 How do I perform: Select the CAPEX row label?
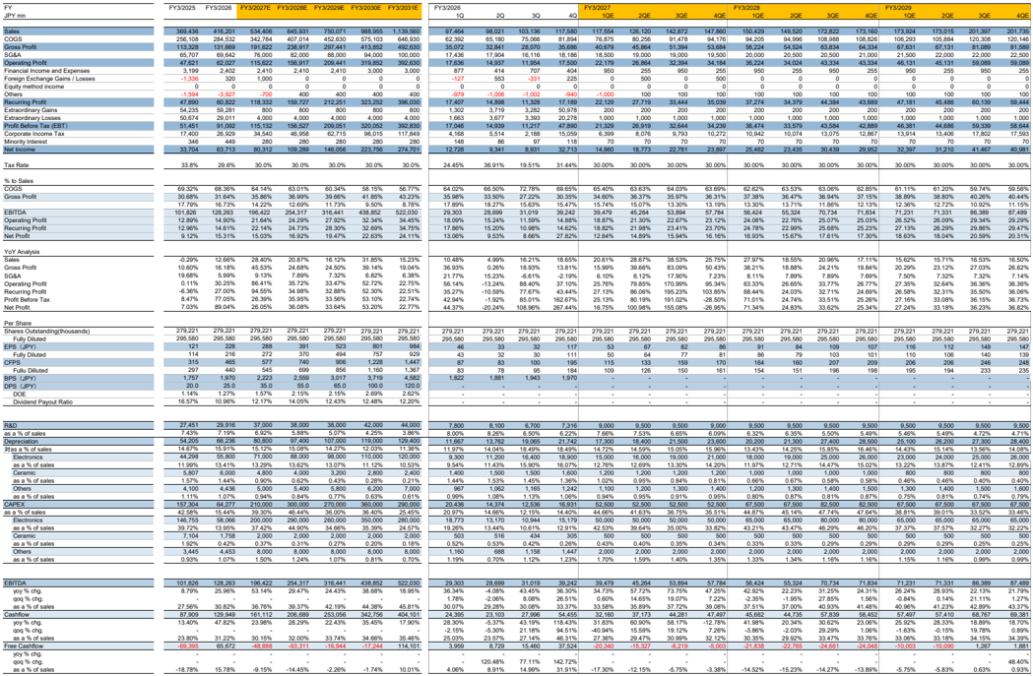point(12,504)
